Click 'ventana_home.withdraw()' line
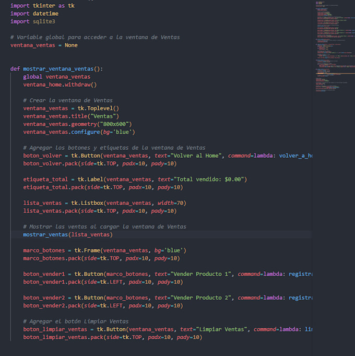355x356 pixels. click(x=60, y=85)
